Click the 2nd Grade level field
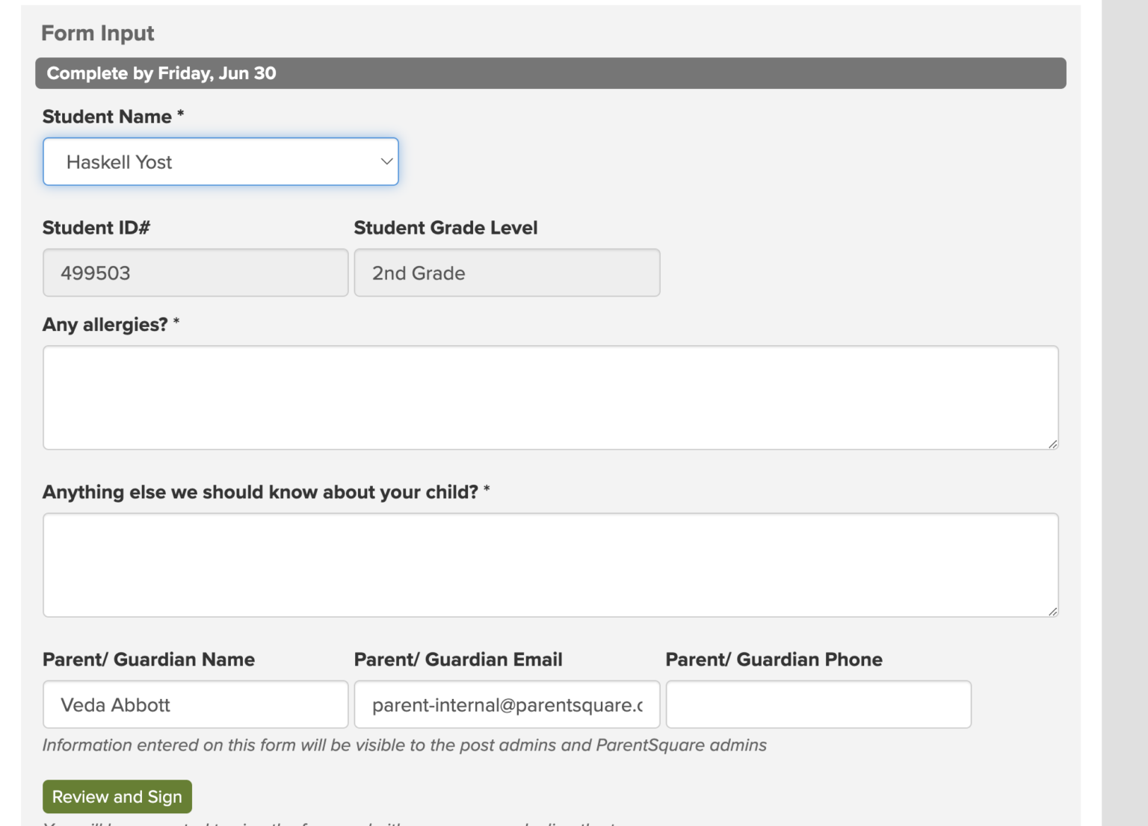The image size is (1148, 826). [507, 273]
